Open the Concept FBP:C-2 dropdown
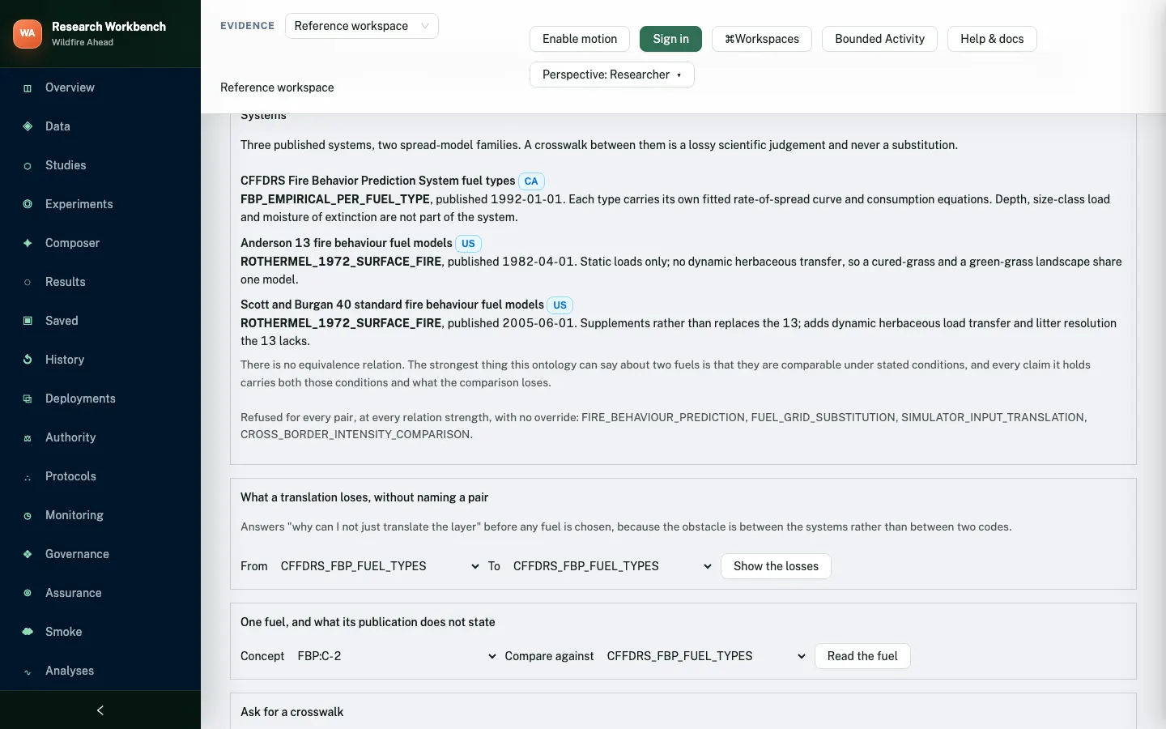 397,656
